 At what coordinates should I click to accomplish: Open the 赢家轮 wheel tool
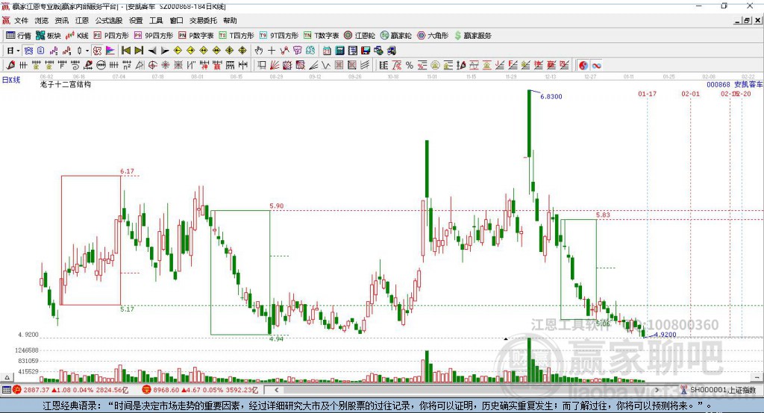(395, 36)
